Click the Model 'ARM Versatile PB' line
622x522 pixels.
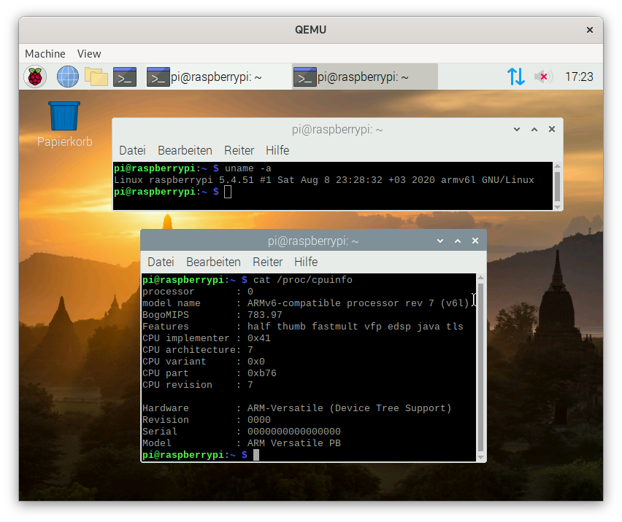pos(242,443)
